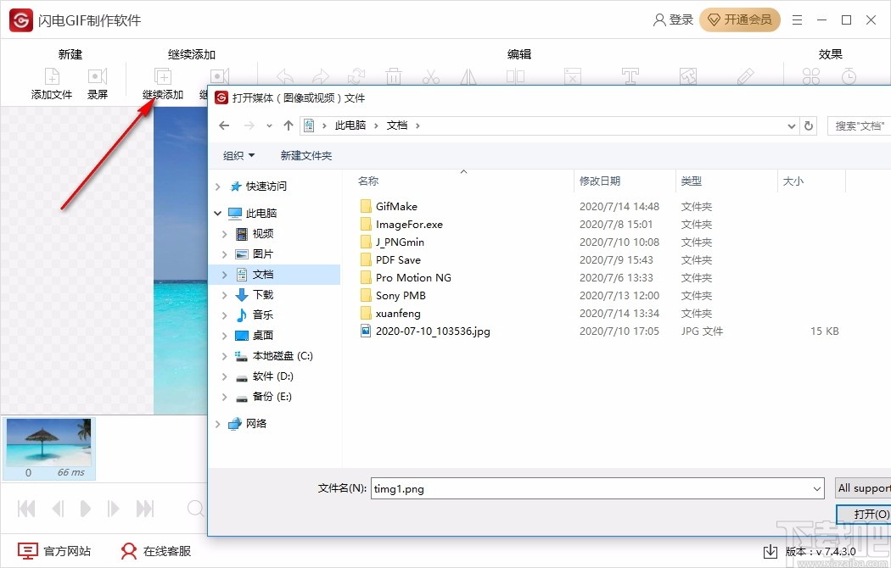Click the four-circle effects icon
The image size is (891, 568).
click(811, 76)
